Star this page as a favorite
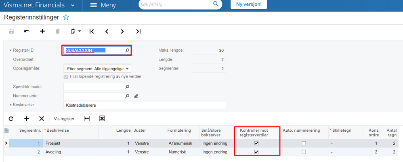The height and width of the screenshot is (162, 403). coord(66,17)
